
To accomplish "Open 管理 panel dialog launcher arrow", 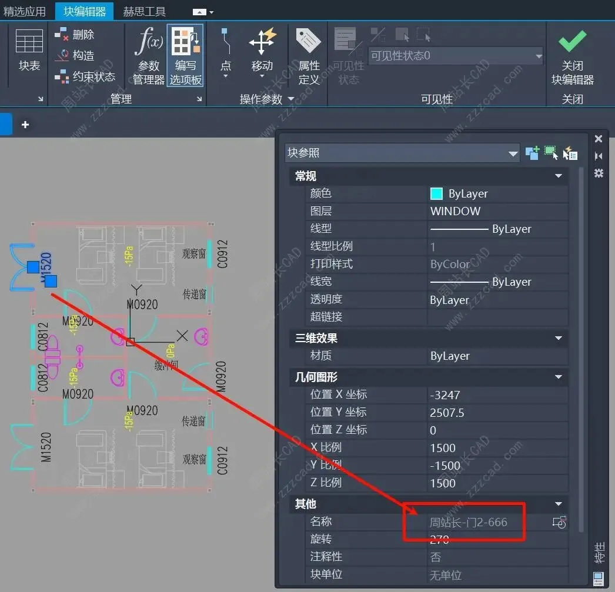I will [199, 99].
